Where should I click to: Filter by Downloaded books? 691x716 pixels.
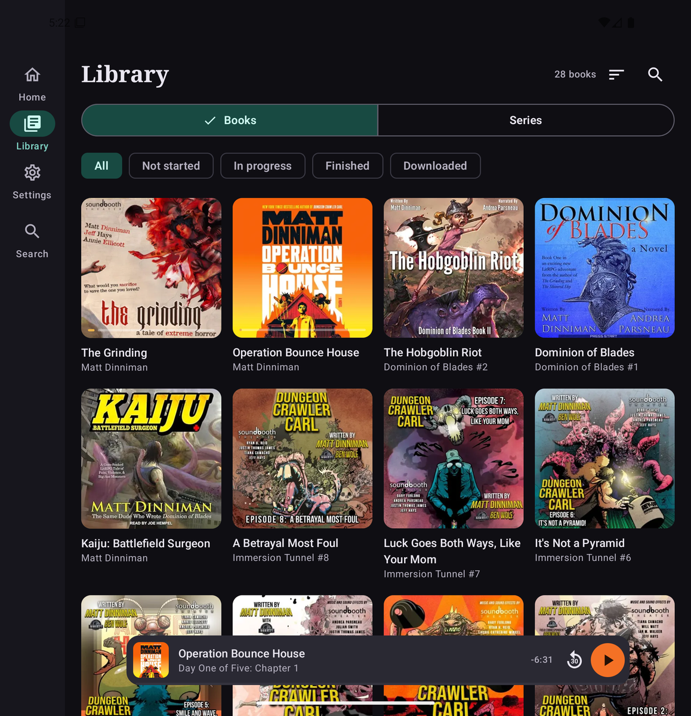pyautogui.click(x=435, y=166)
